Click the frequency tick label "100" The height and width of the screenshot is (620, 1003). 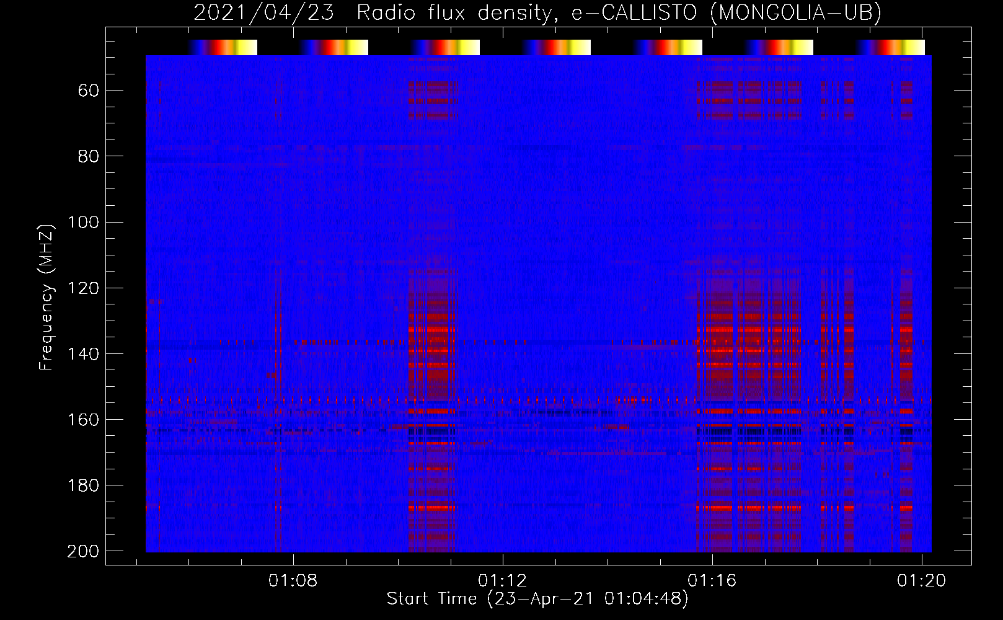tap(83, 222)
